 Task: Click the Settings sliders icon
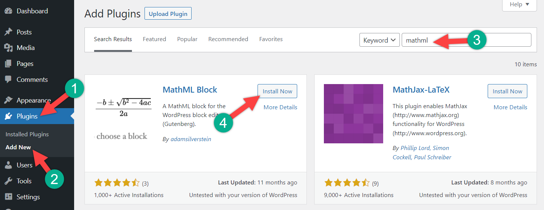pyautogui.click(x=8, y=197)
